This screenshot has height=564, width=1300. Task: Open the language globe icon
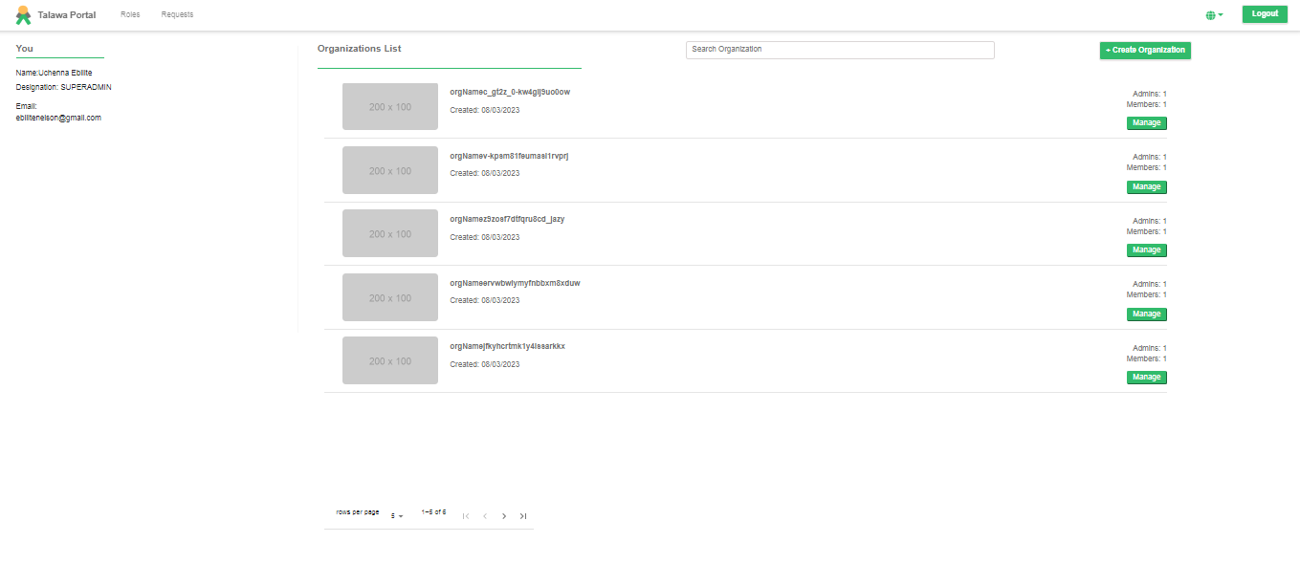click(x=1211, y=14)
